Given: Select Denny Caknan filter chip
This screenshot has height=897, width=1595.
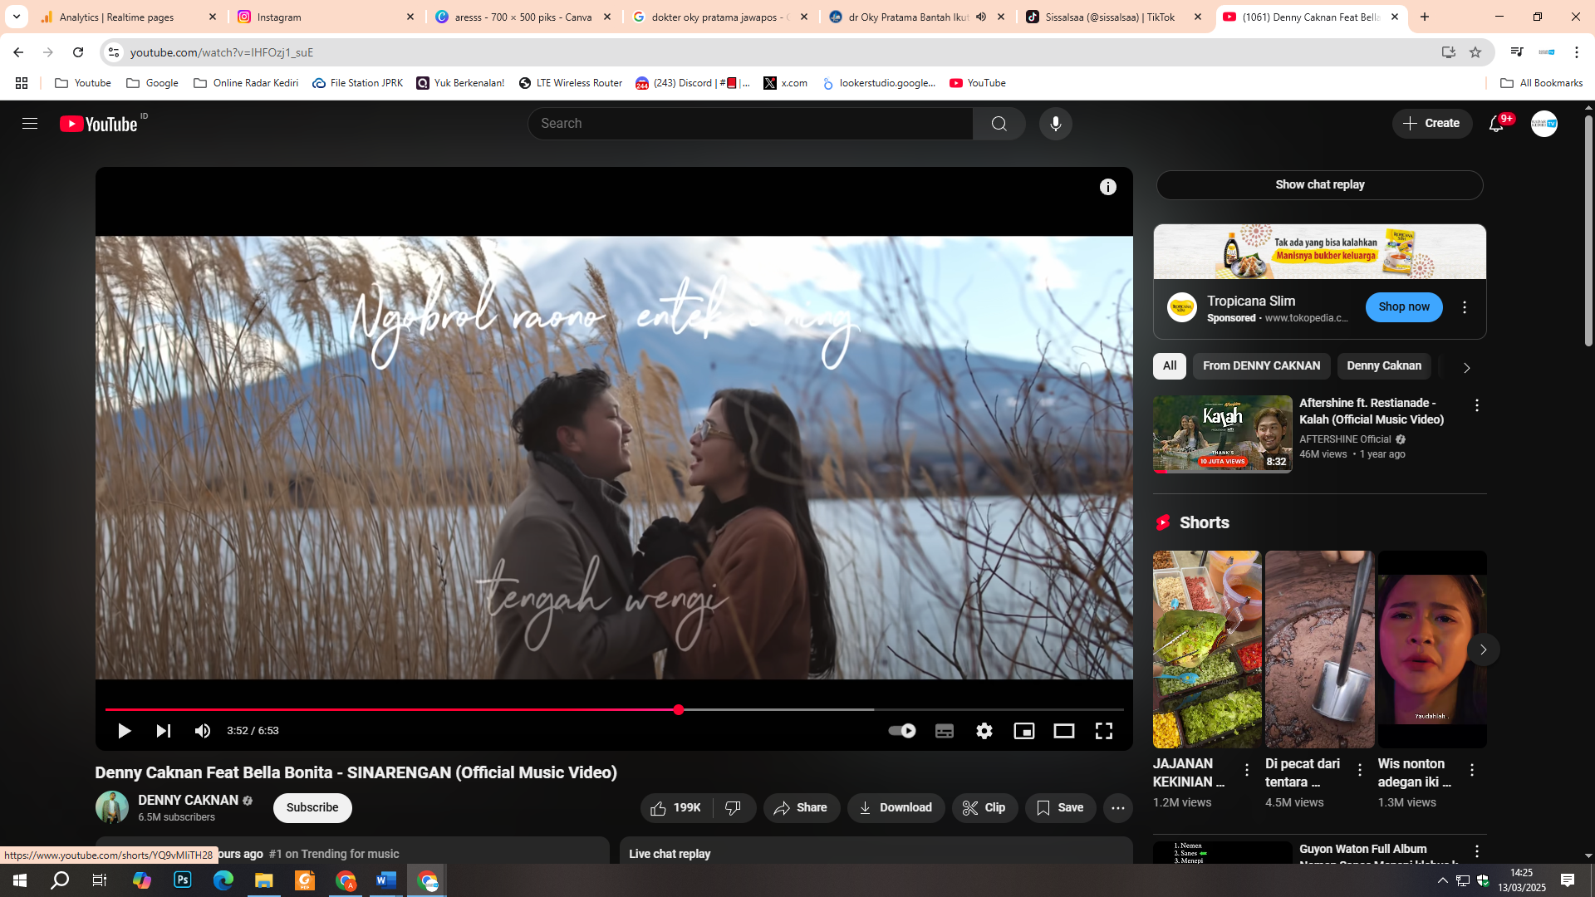Looking at the screenshot, I should (x=1384, y=366).
